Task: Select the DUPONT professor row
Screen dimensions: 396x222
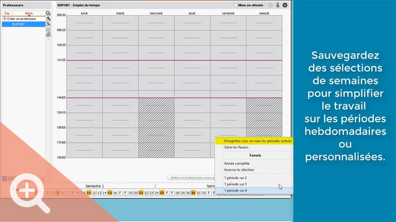Action: [24, 24]
